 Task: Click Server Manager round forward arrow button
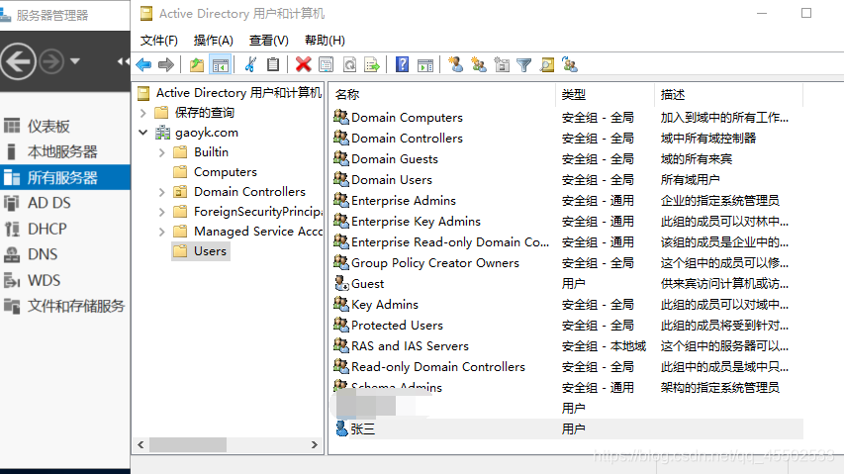click(51, 61)
